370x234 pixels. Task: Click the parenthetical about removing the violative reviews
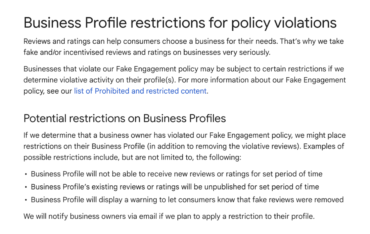click(223, 146)
